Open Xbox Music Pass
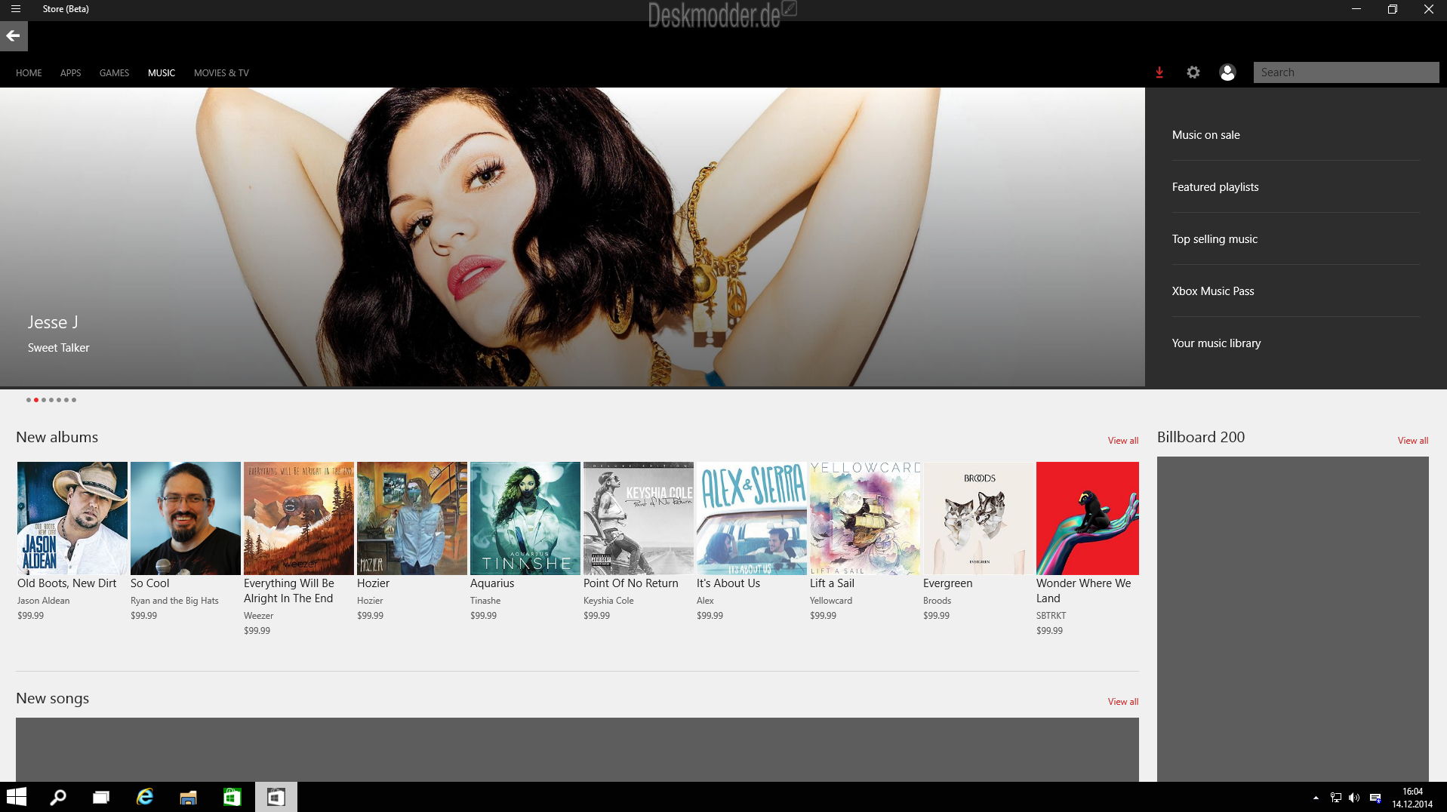This screenshot has height=812, width=1447. [1212, 291]
